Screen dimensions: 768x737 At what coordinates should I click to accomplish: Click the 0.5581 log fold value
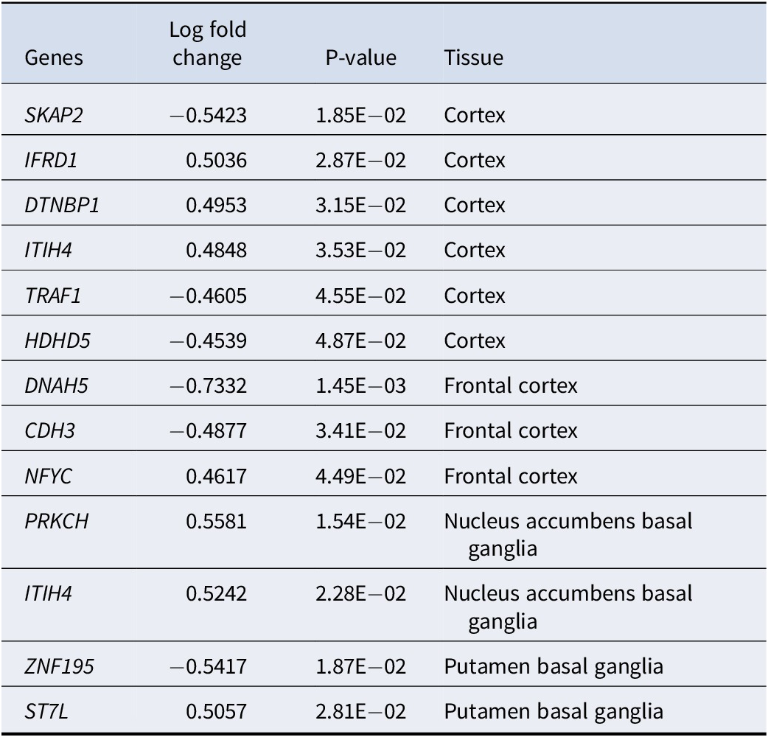[217, 522]
